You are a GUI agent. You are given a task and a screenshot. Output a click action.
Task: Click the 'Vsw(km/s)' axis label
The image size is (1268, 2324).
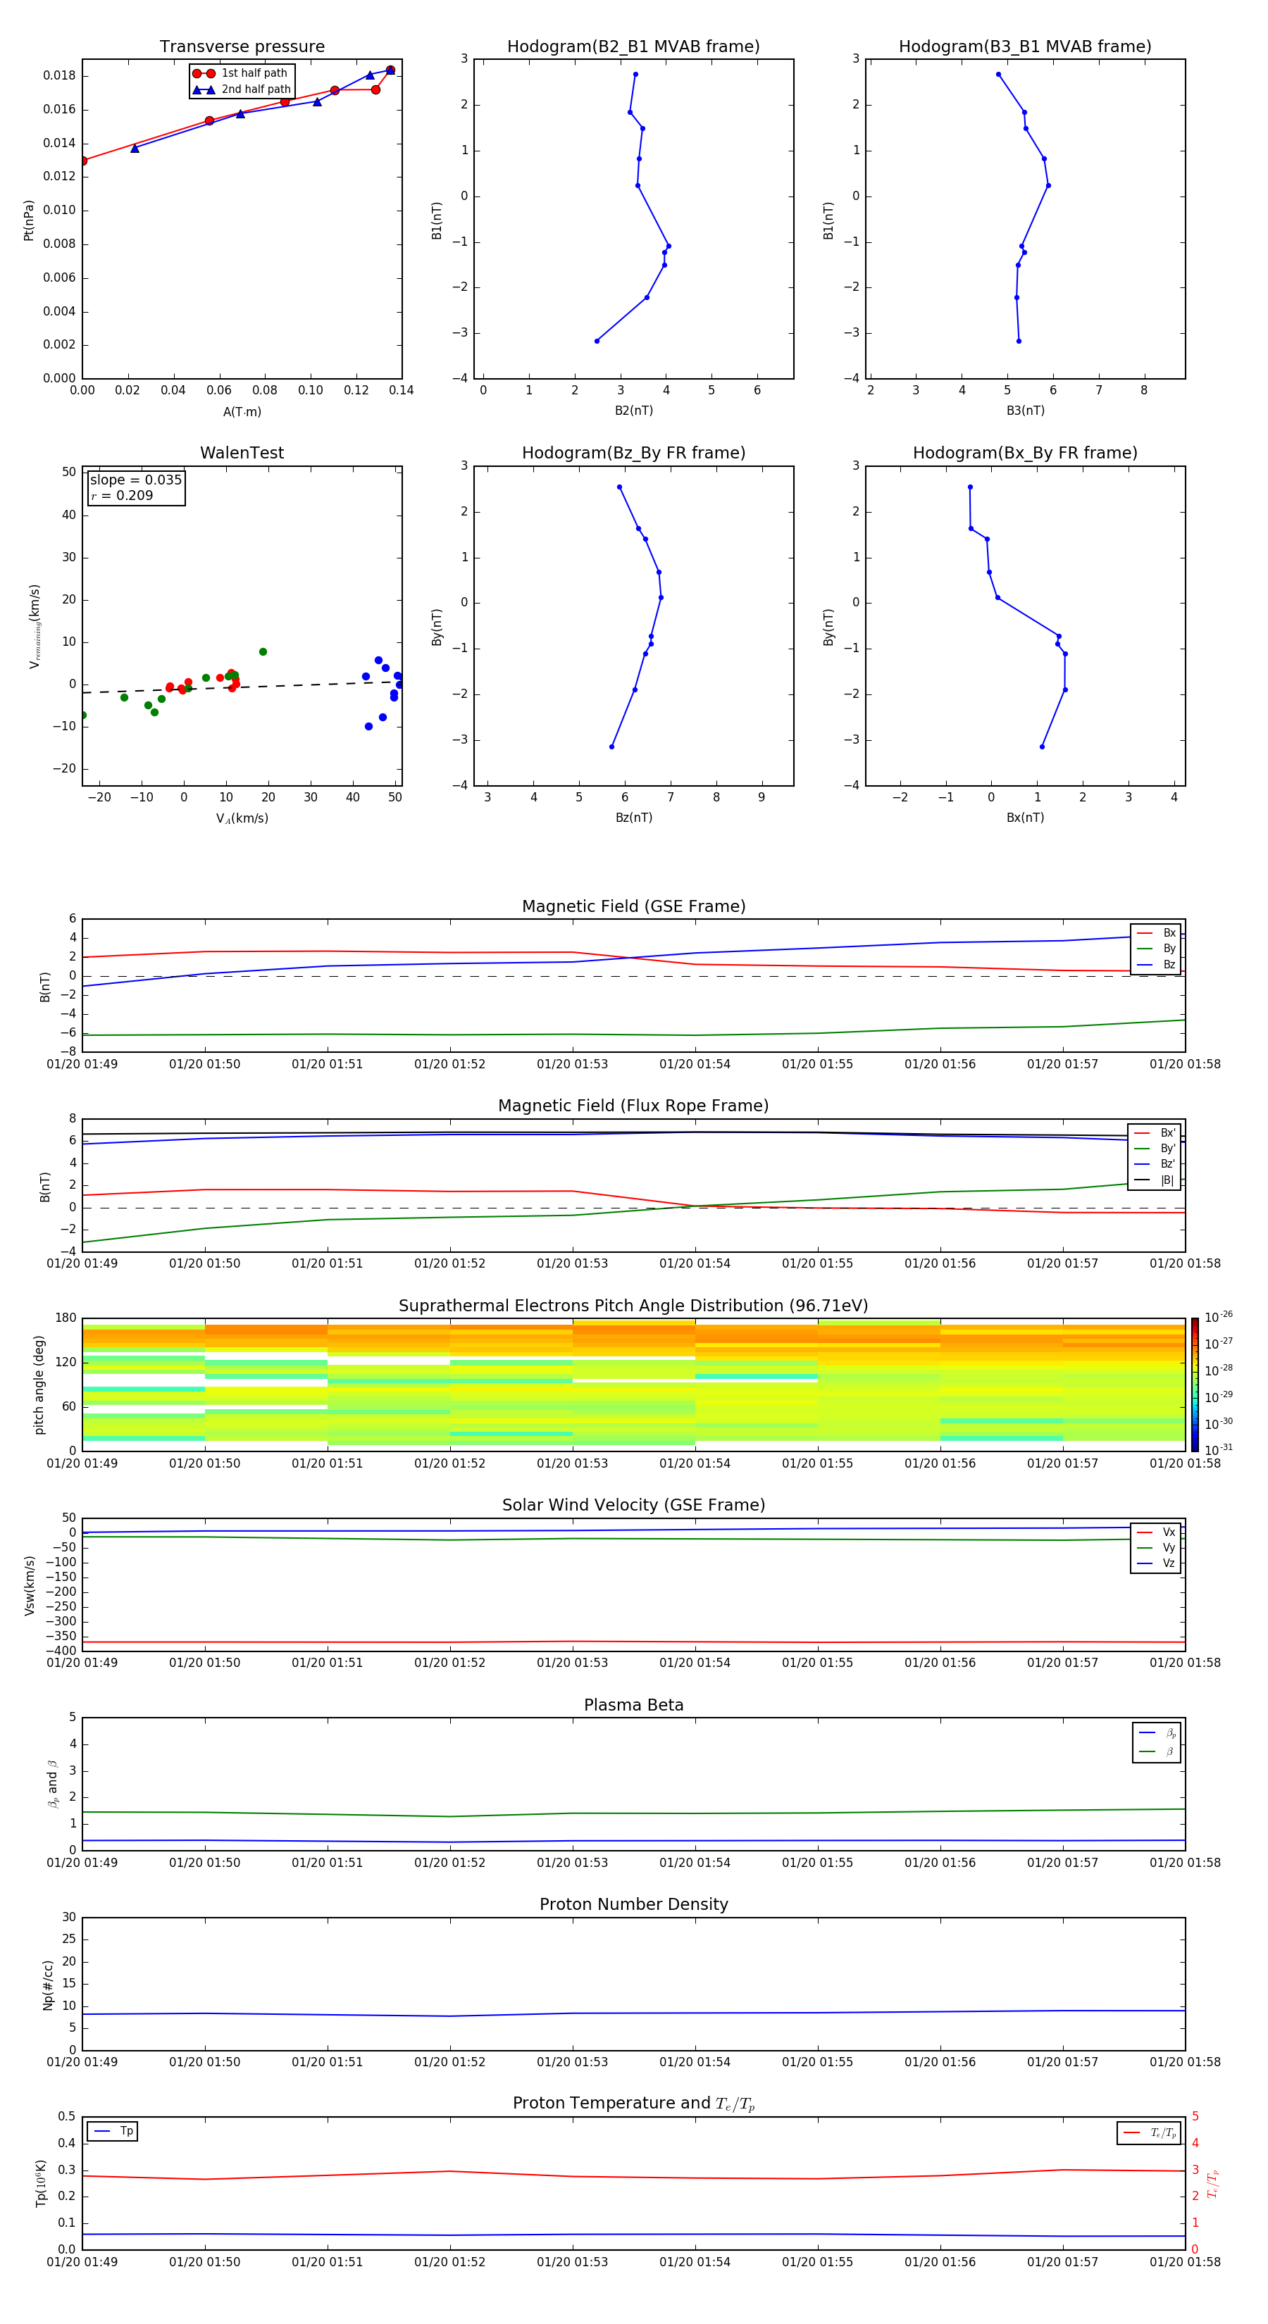pyautogui.click(x=30, y=1585)
